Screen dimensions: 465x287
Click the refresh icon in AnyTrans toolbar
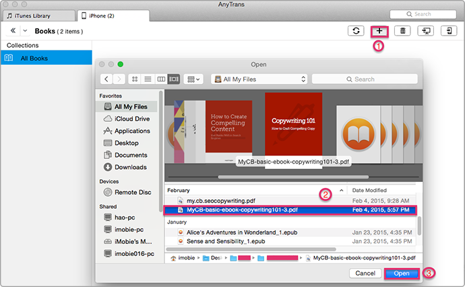(356, 30)
